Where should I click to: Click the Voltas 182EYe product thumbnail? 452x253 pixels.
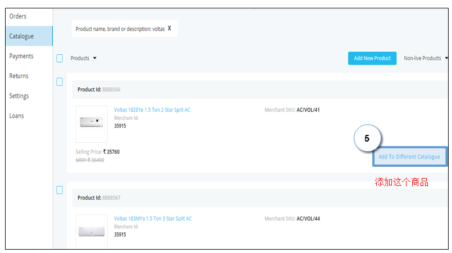tap(92, 124)
